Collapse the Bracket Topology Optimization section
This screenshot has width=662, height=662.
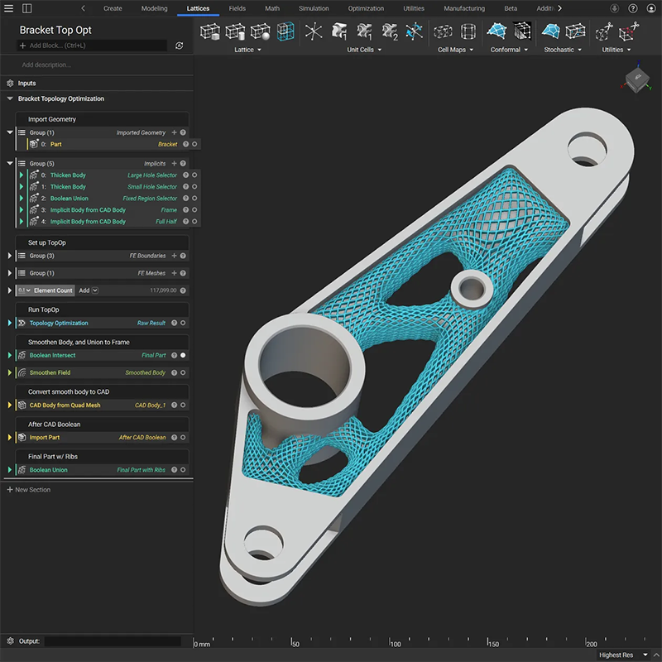[x=8, y=98]
